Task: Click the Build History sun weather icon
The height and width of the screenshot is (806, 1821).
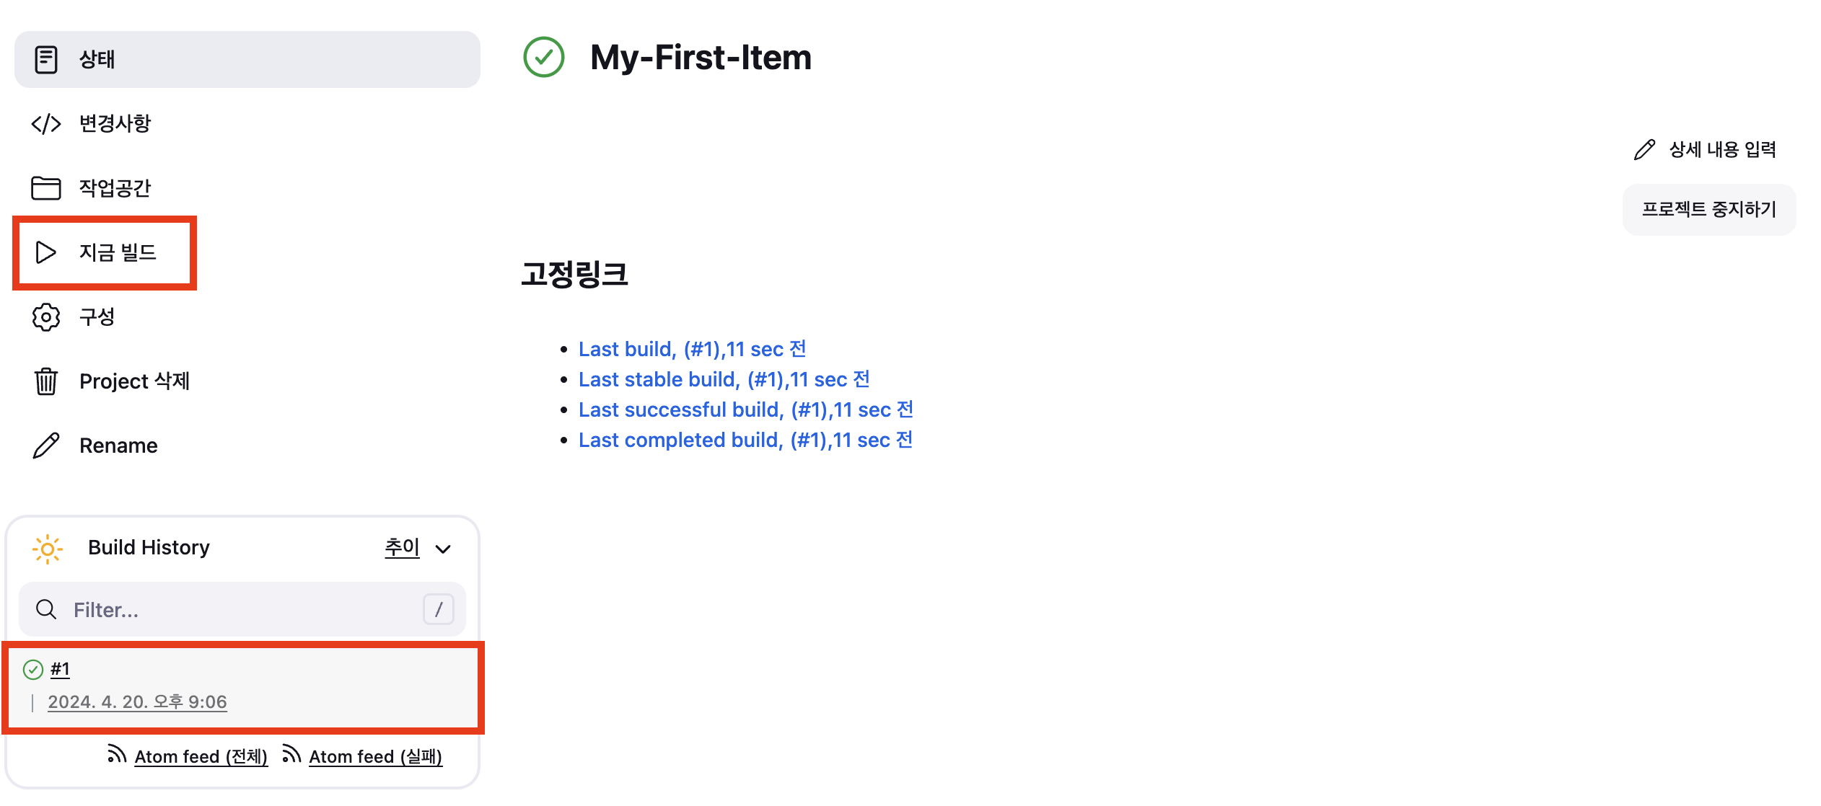Action: (48, 549)
